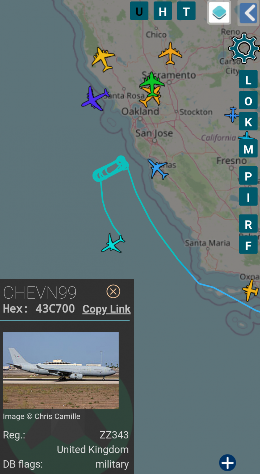
Task: Select the green aircraft over Sacramento
Action: [152, 83]
